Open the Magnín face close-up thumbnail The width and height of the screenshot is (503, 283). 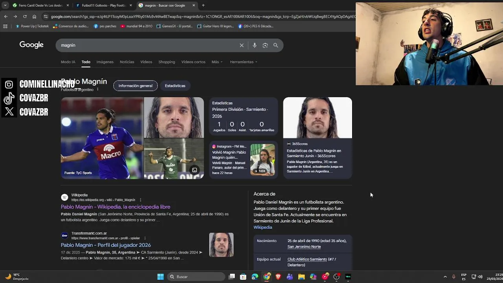(x=174, y=118)
